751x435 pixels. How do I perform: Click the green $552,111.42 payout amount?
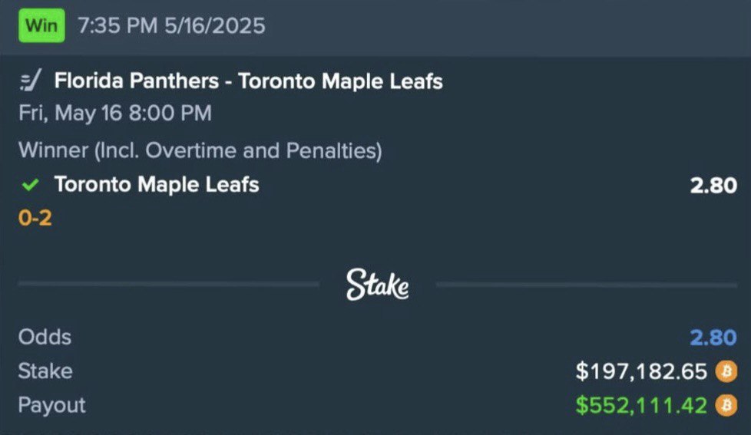click(641, 405)
